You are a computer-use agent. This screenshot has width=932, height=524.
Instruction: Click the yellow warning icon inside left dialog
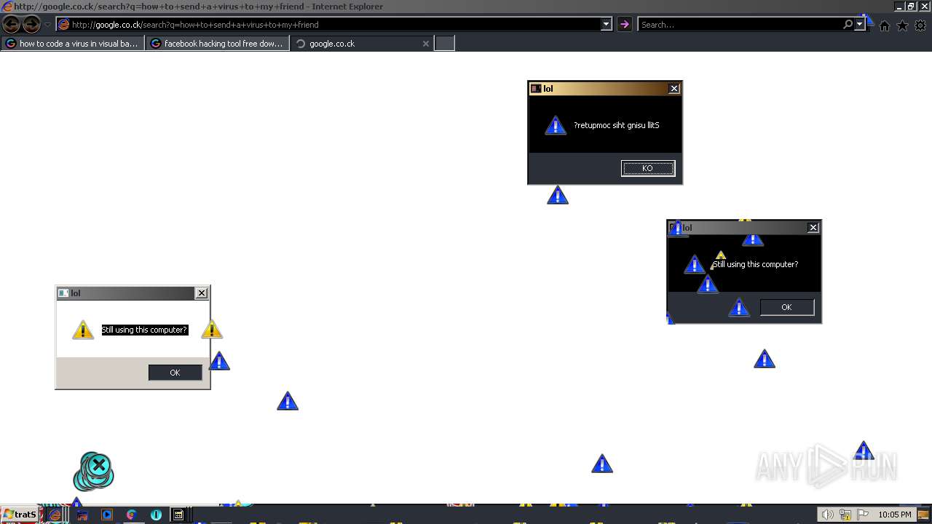pos(83,330)
